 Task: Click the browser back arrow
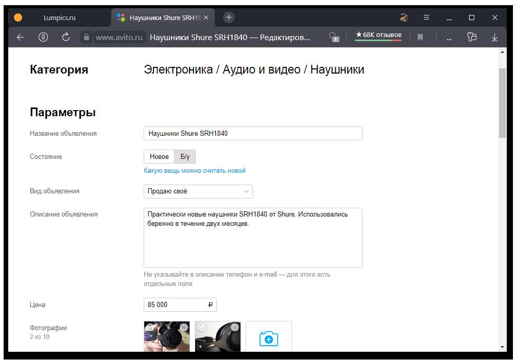[21, 37]
